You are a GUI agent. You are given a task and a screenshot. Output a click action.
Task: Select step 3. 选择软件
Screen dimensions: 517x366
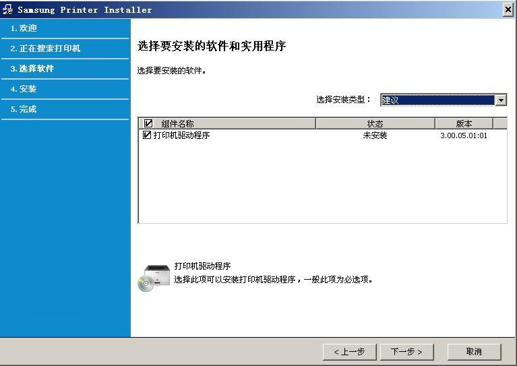click(x=32, y=69)
